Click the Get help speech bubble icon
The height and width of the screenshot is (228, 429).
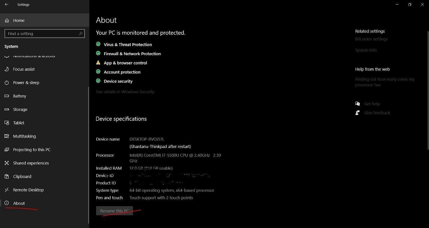[358, 103]
